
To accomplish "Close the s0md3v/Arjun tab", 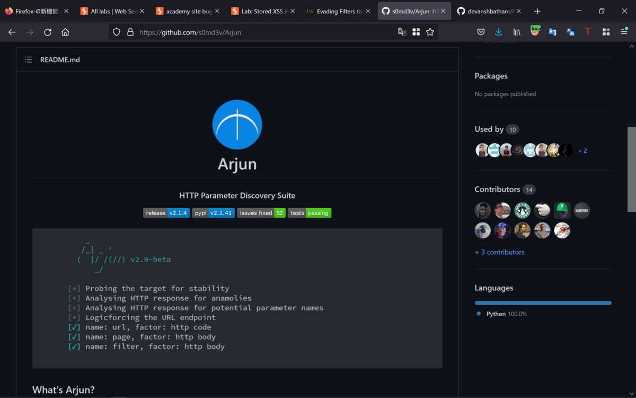I will coord(443,11).
